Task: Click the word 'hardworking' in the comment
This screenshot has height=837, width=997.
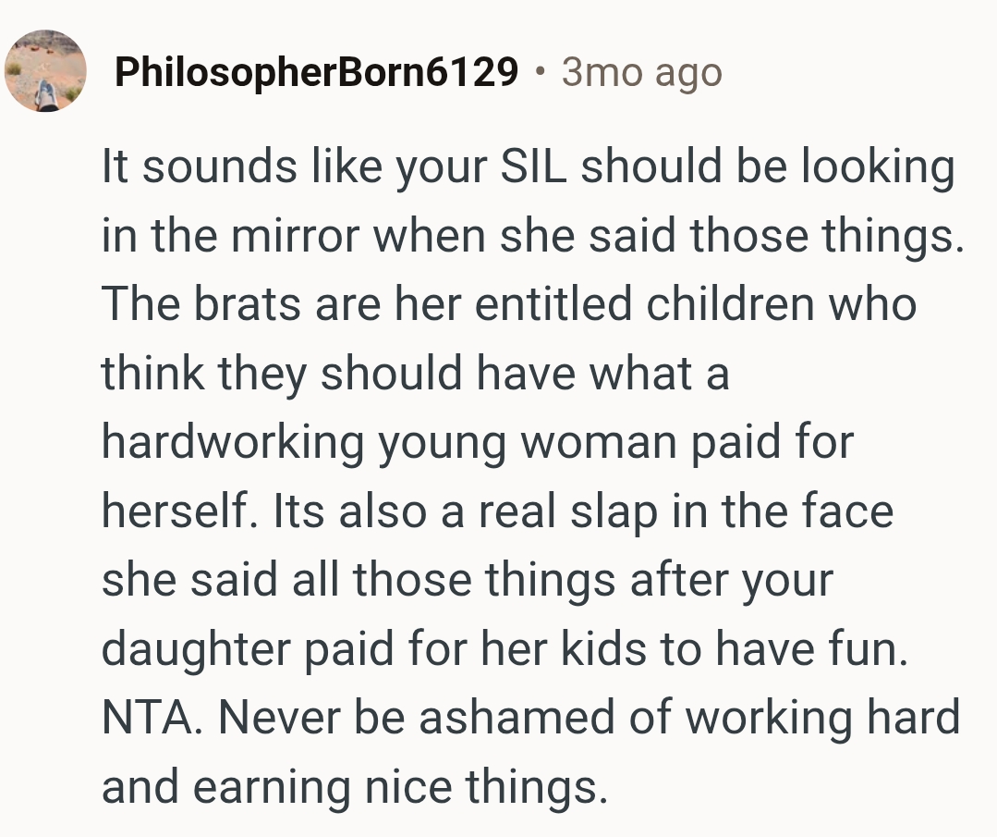Action: tap(232, 442)
